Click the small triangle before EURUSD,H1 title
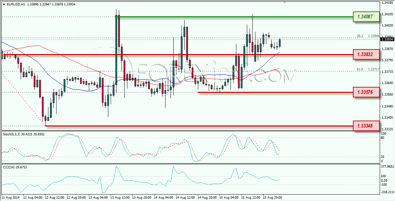 pyautogui.click(x=3, y=4)
